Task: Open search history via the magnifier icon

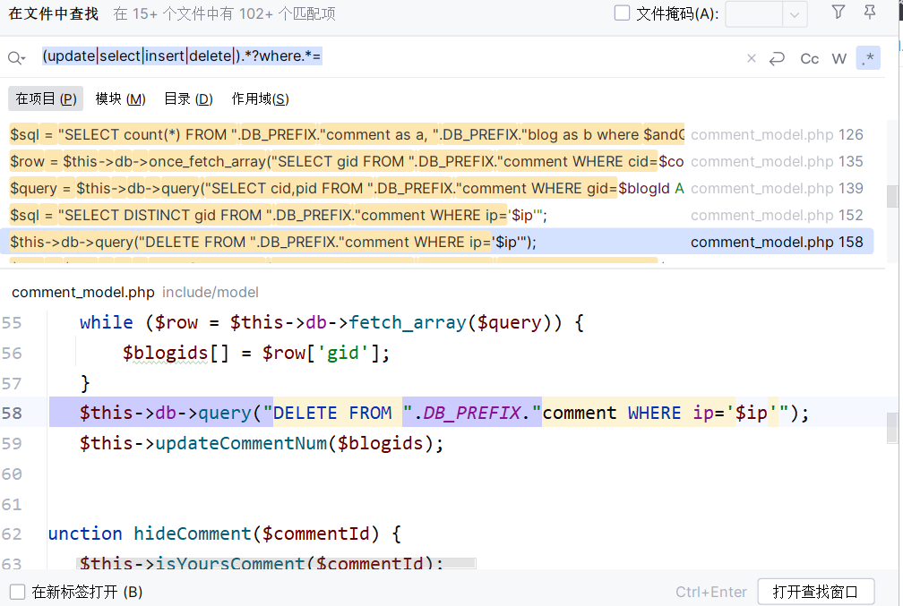Action: (x=16, y=57)
